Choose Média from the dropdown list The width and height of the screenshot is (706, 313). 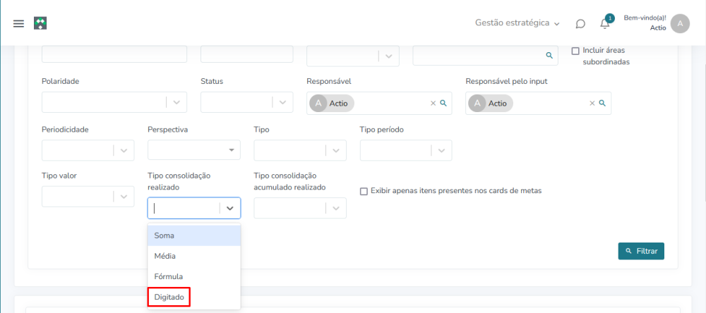165,256
